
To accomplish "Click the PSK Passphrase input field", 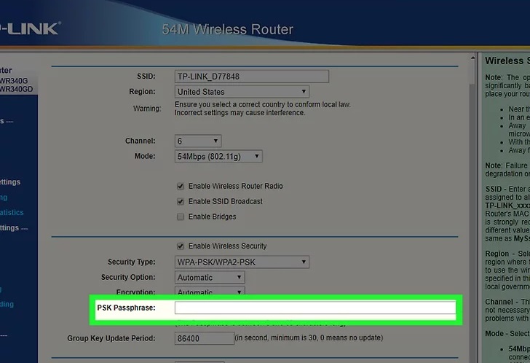I will (315, 308).
